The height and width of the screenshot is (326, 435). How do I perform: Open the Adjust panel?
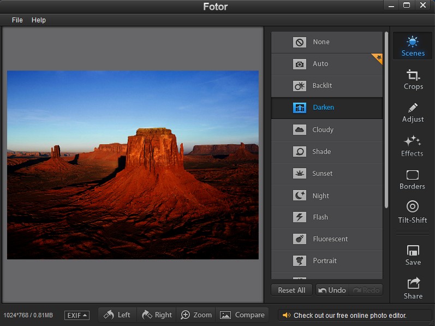pyautogui.click(x=413, y=112)
